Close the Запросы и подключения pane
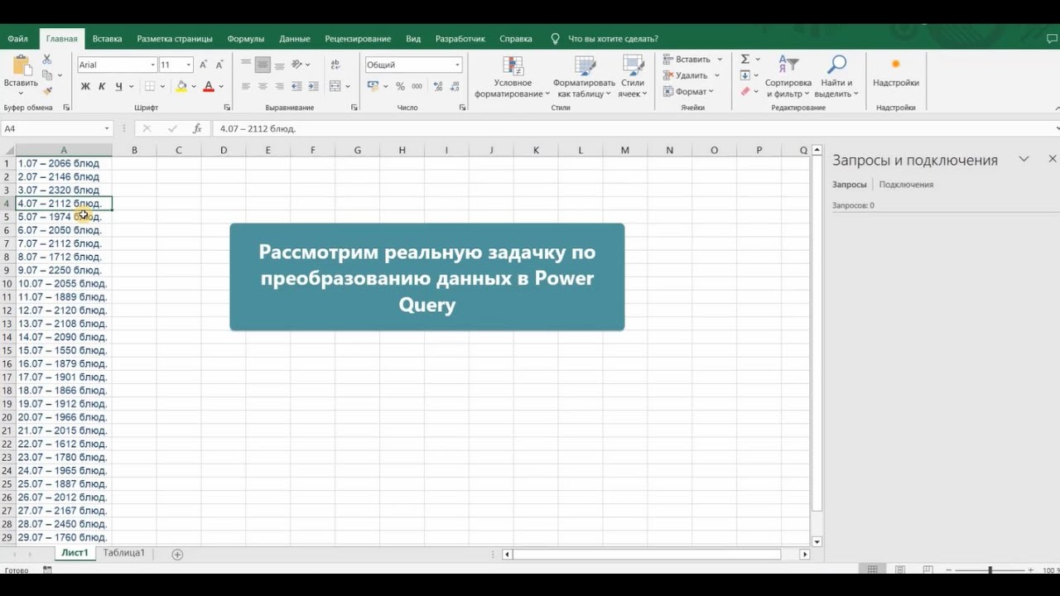1060x596 pixels. [x=1053, y=159]
